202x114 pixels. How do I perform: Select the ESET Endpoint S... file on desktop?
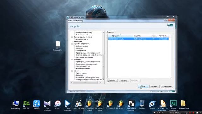[x=57, y=46]
